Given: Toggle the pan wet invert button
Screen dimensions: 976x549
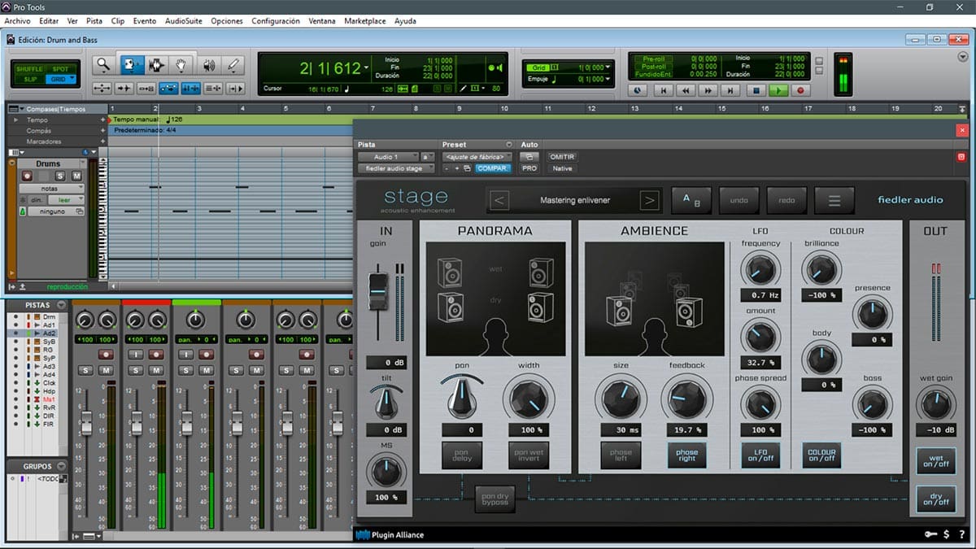Looking at the screenshot, I should tap(529, 455).
